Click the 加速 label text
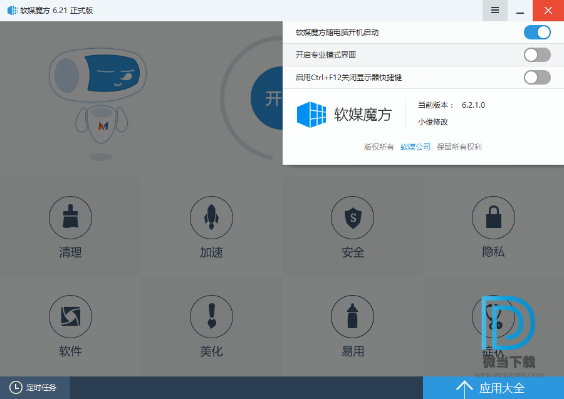Image resolution: width=564 pixels, height=399 pixels. (x=212, y=252)
